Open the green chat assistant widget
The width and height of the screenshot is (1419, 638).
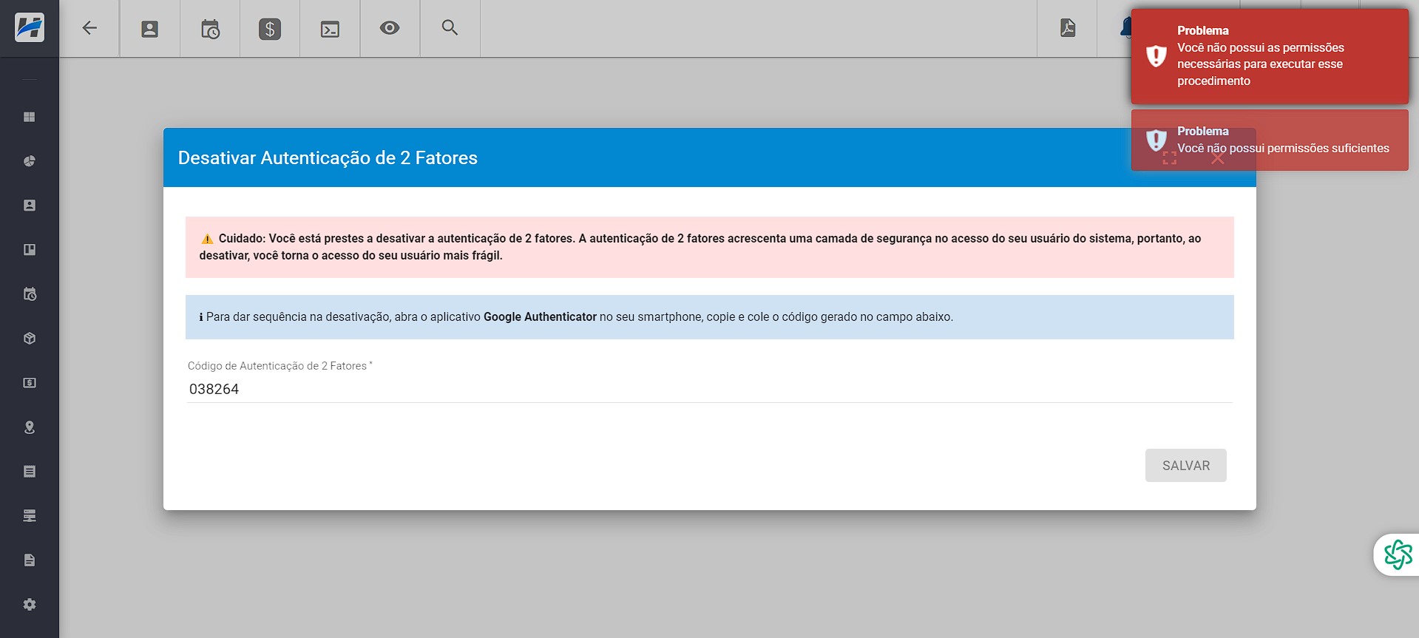(1398, 554)
